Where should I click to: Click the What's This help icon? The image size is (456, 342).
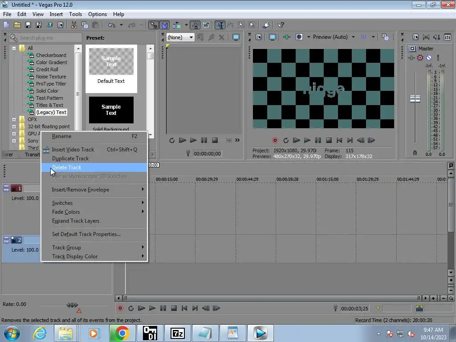click(x=281, y=25)
